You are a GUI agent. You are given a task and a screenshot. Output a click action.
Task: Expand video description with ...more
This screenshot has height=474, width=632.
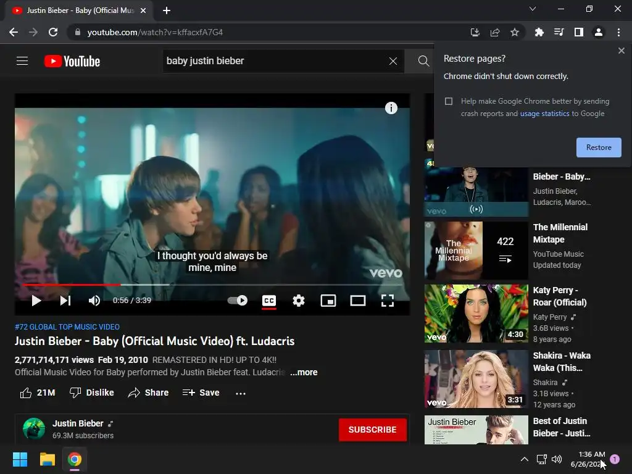click(304, 372)
